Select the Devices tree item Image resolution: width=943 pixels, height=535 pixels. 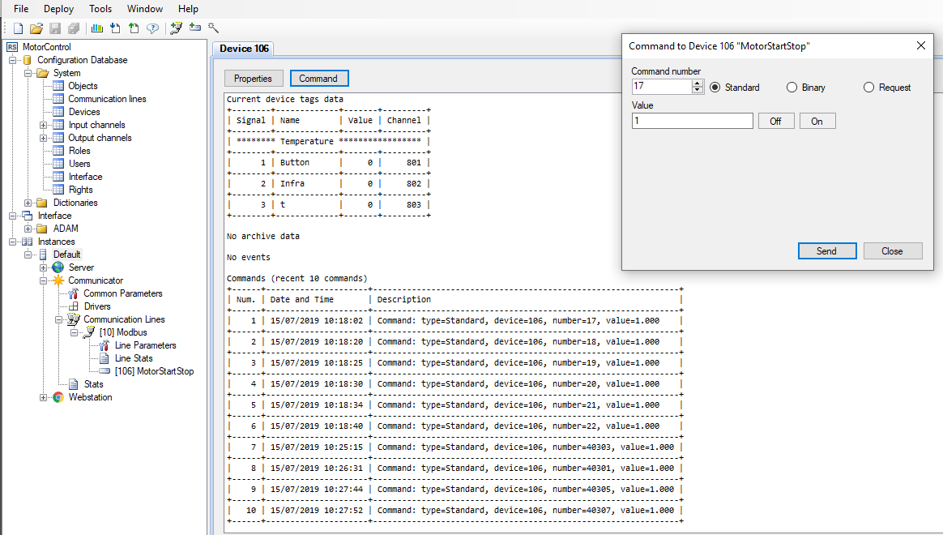[x=84, y=112]
